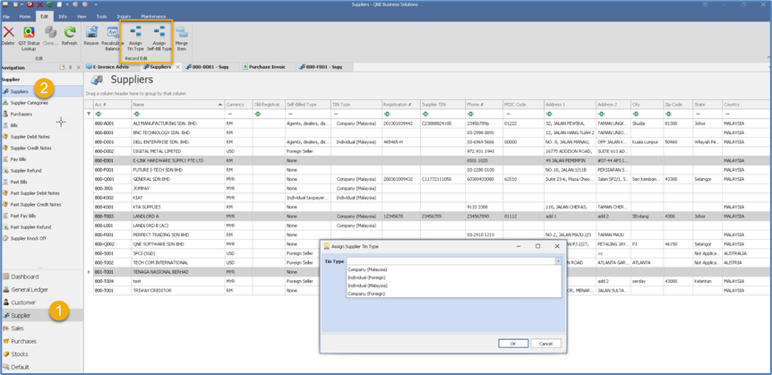Open the Maintenance menu tab
Image resolution: width=772 pixels, height=375 pixels.
tap(153, 16)
